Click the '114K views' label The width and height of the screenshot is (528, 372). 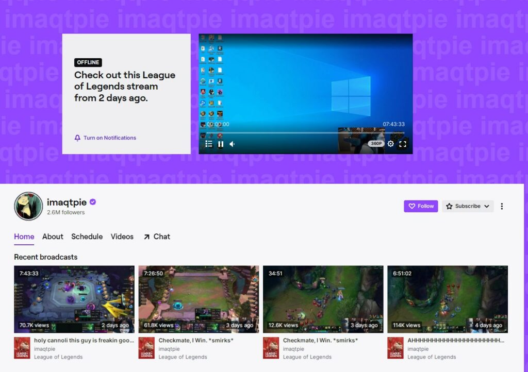(406, 325)
